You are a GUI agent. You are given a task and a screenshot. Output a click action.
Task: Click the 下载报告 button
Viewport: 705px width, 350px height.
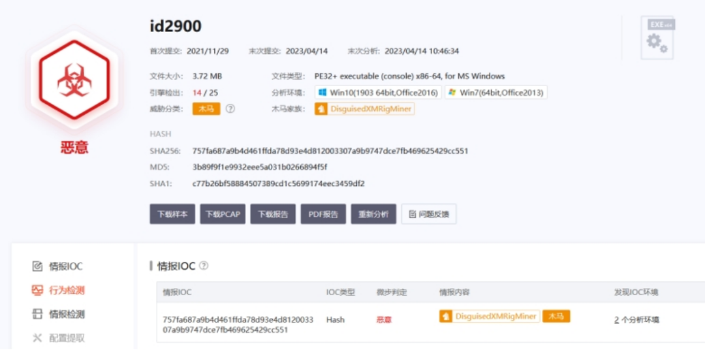click(x=273, y=214)
